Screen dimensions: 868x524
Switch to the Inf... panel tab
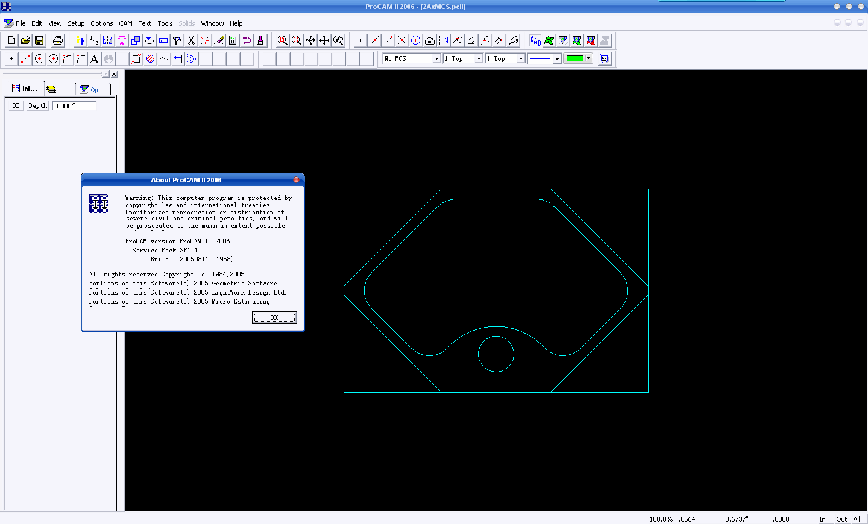coord(25,89)
